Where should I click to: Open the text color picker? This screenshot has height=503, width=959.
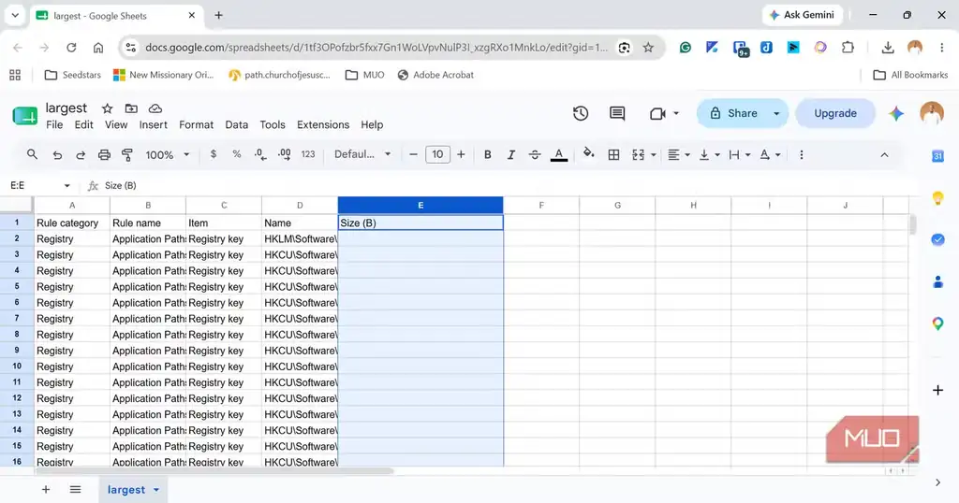(x=559, y=155)
